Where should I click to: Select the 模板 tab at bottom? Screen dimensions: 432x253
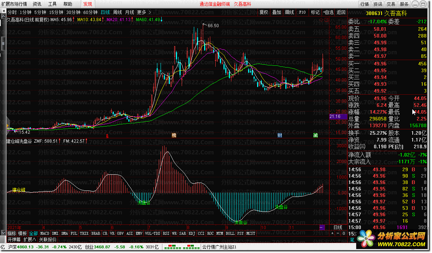click(23, 233)
